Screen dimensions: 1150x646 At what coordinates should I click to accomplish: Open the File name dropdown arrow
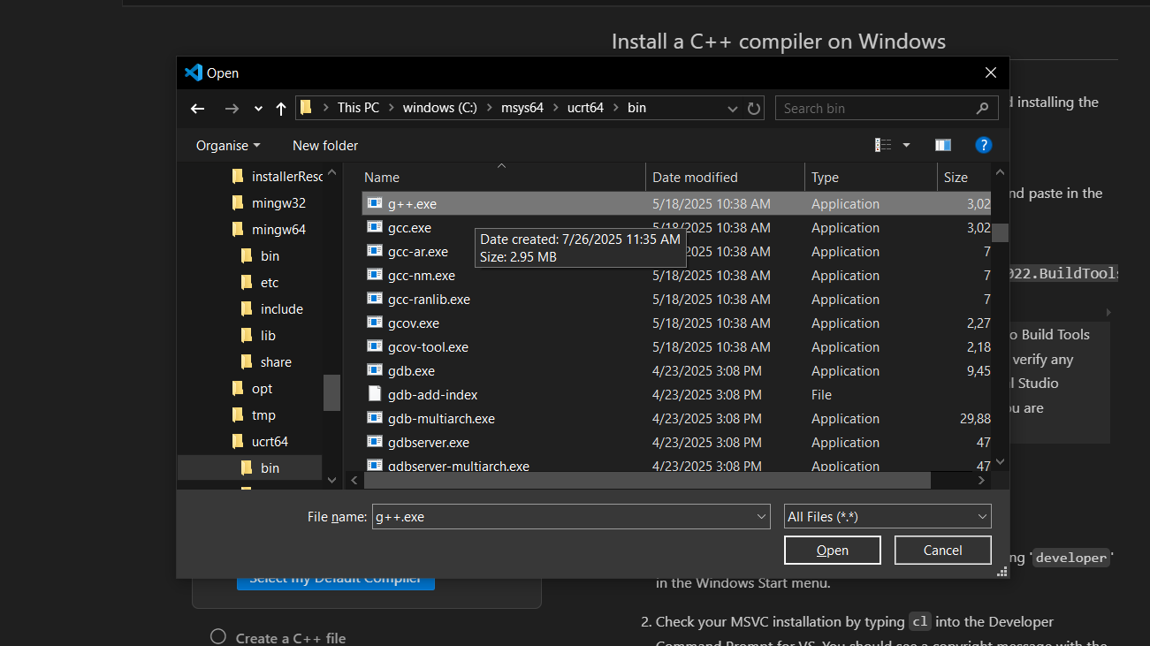[x=762, y=517]
